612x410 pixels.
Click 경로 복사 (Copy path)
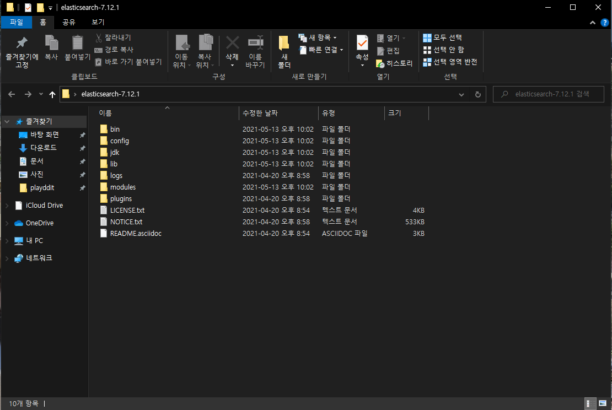(114, 50)
